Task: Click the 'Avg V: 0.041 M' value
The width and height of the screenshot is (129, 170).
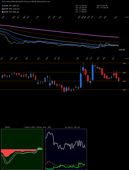Action: pyautogui.click(x=102, y=6)
